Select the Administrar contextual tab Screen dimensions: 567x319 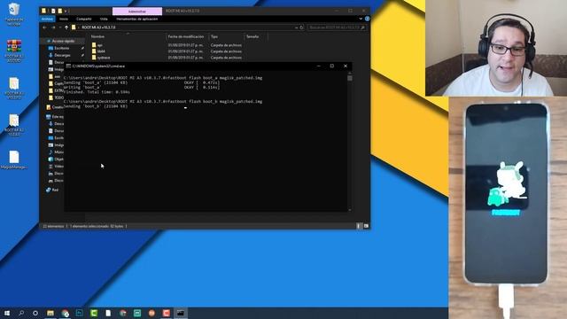pyautogui.click(x=137, y=12)
